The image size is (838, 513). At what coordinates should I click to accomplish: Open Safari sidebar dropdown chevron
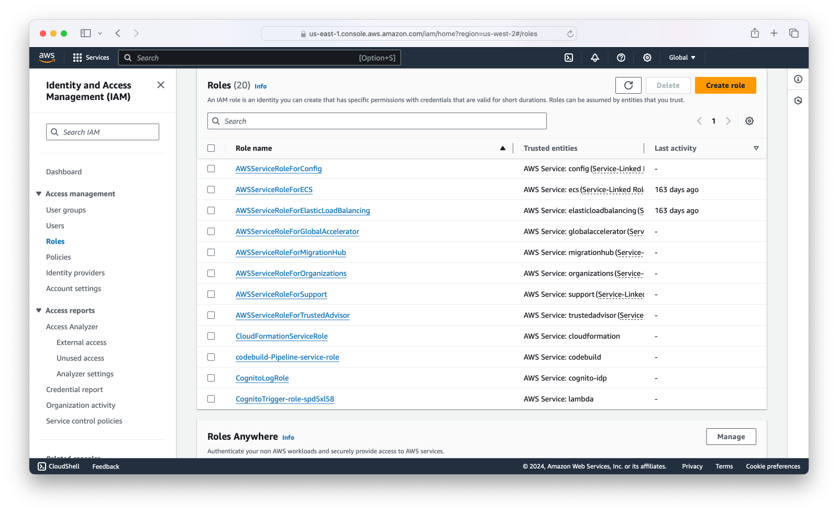(100, 34)
